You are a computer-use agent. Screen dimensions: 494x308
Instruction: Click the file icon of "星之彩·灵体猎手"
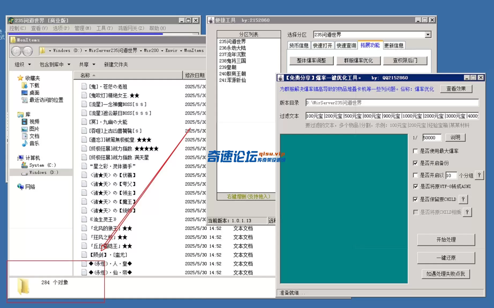[x=84, y=166]
